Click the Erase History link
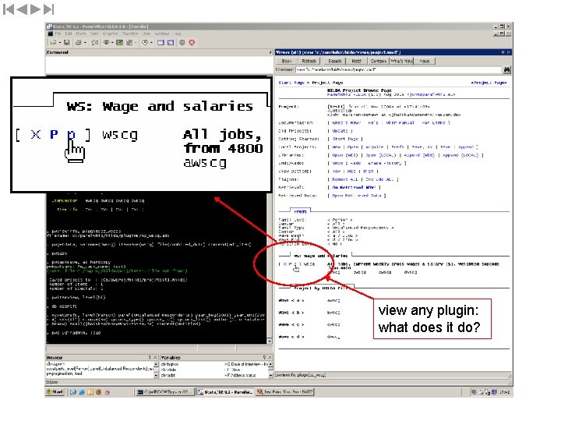The height and width of the screenshot is (421, 561). 385,163
